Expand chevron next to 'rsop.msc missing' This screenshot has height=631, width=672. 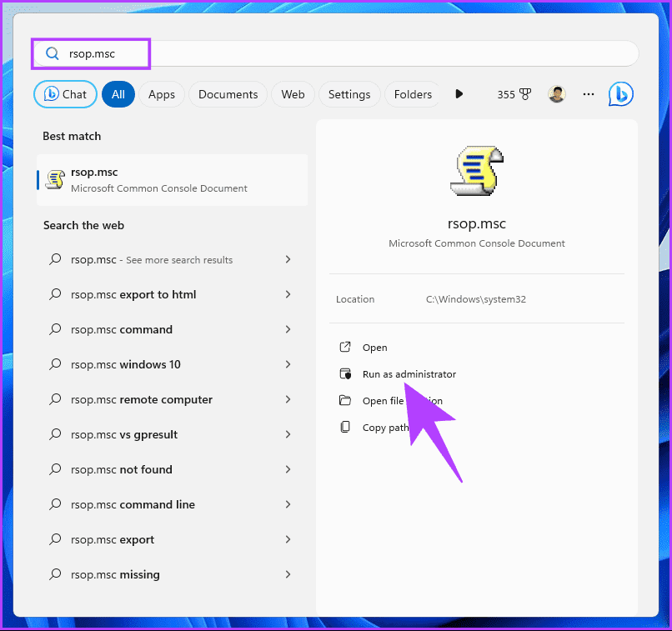click(x=288, y=574)
